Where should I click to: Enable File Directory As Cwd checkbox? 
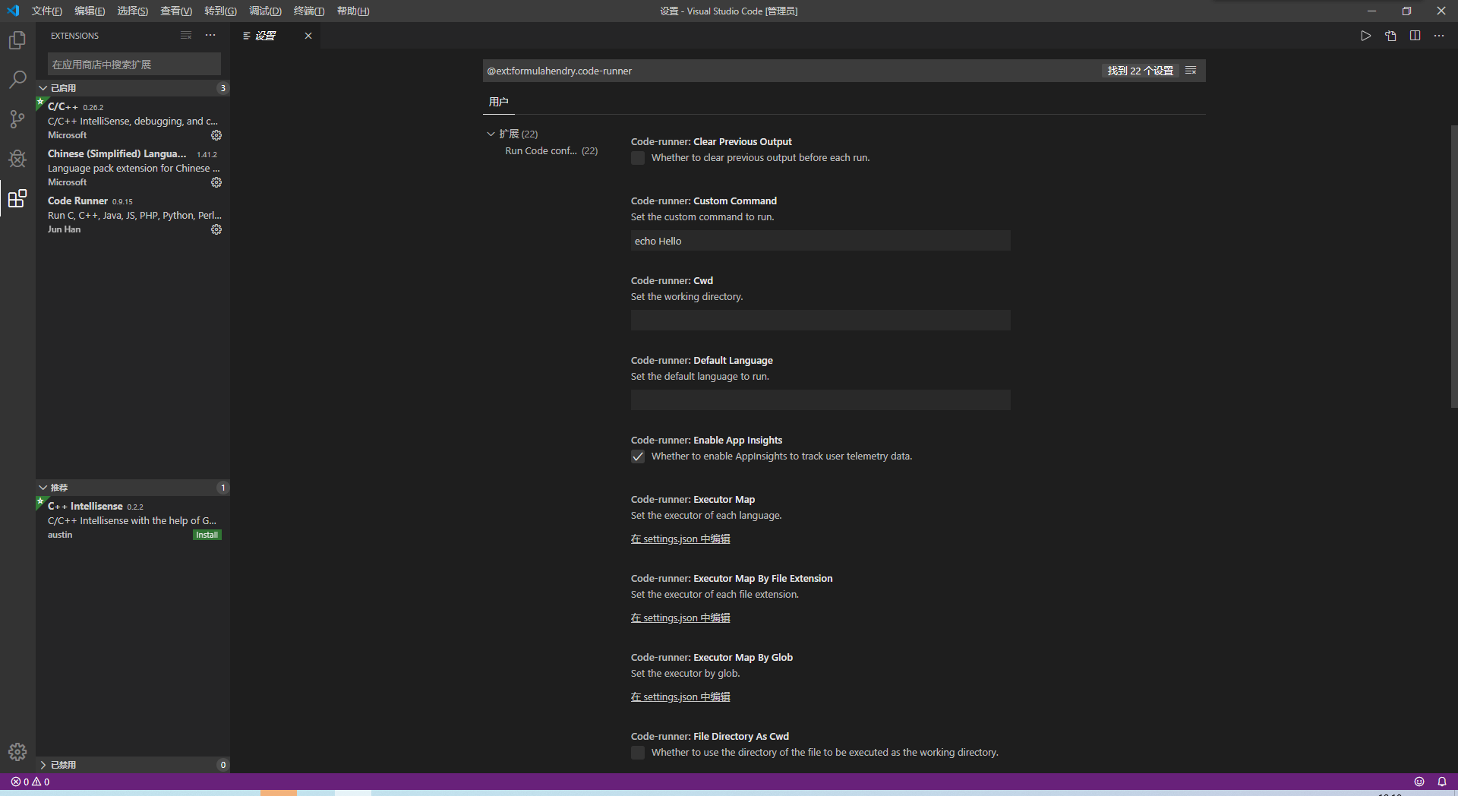tap(638, 753)
